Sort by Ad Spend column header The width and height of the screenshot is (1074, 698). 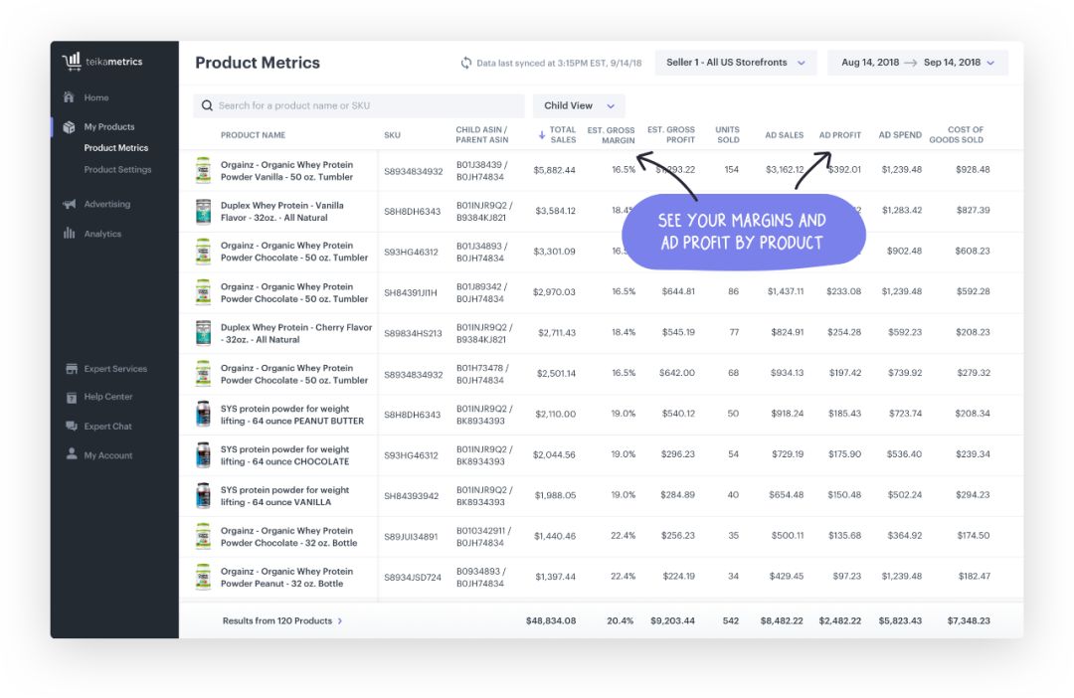pyautogui.click(x=900, y=135)
